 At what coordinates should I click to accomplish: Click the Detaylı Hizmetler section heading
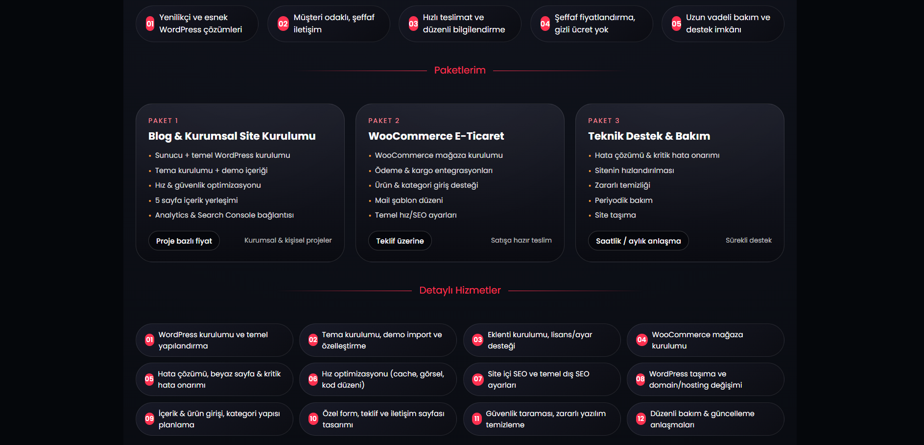coord(460,290)
